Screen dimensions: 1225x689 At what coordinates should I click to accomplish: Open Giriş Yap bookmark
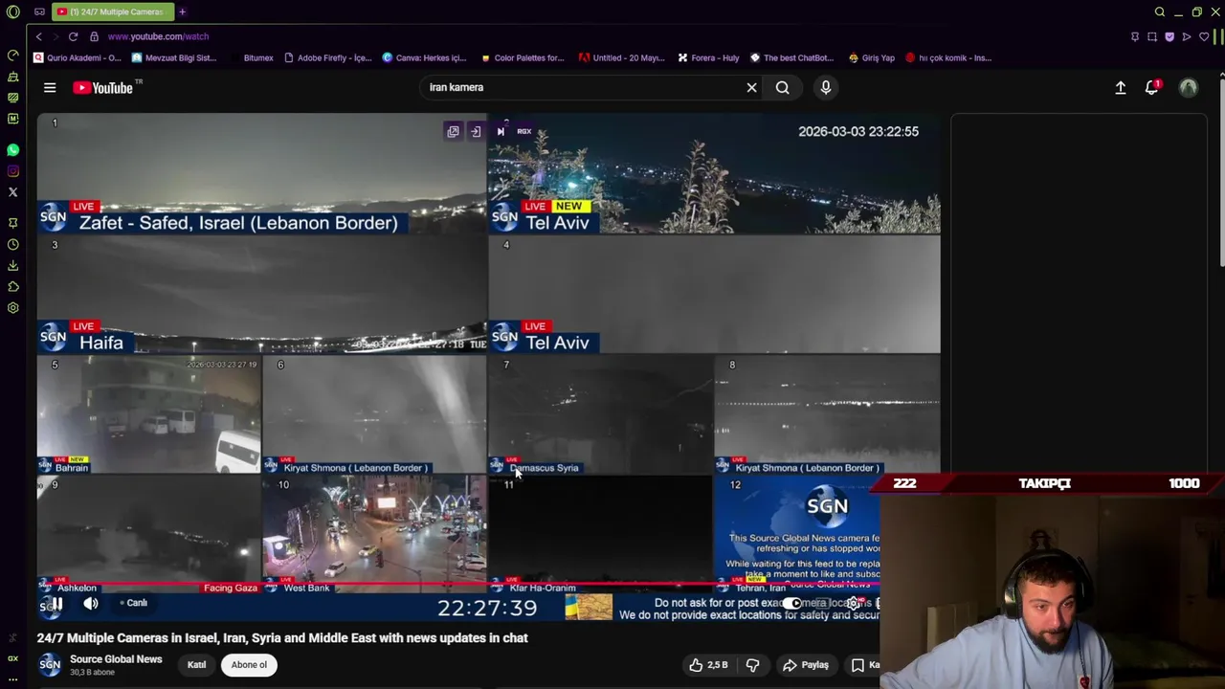click(x=871, y=57)
